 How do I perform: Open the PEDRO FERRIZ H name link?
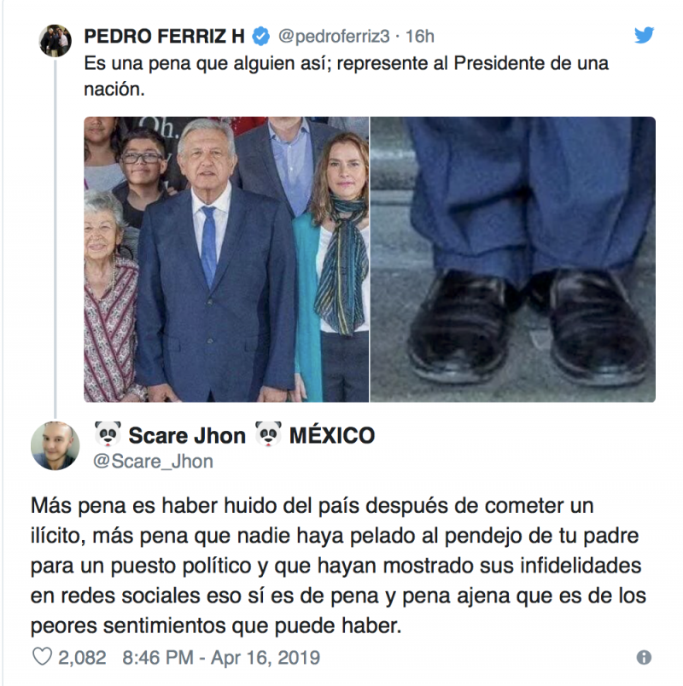(164, 37)
